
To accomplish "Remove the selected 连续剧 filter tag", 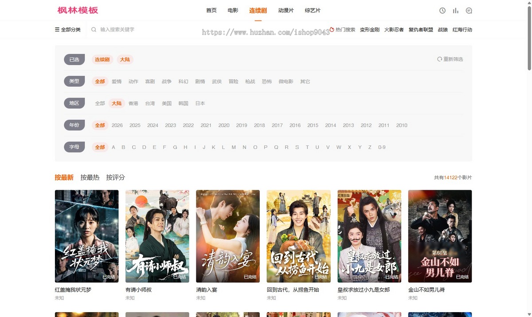I will tap(102, 59).
